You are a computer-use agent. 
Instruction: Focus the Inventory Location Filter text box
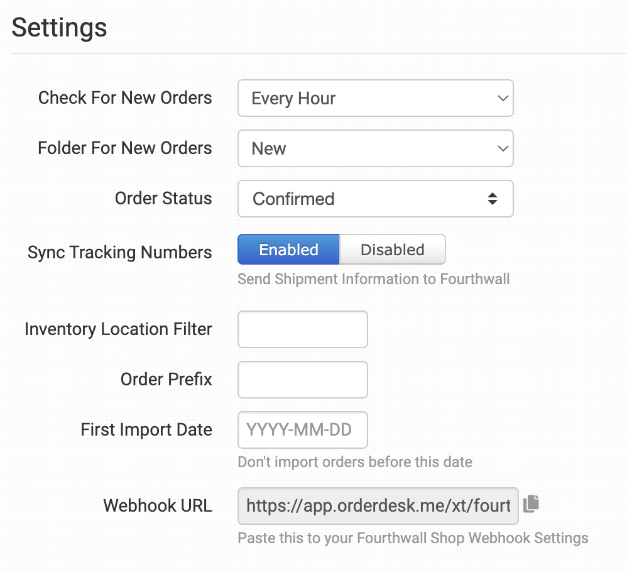click(303, 329)
